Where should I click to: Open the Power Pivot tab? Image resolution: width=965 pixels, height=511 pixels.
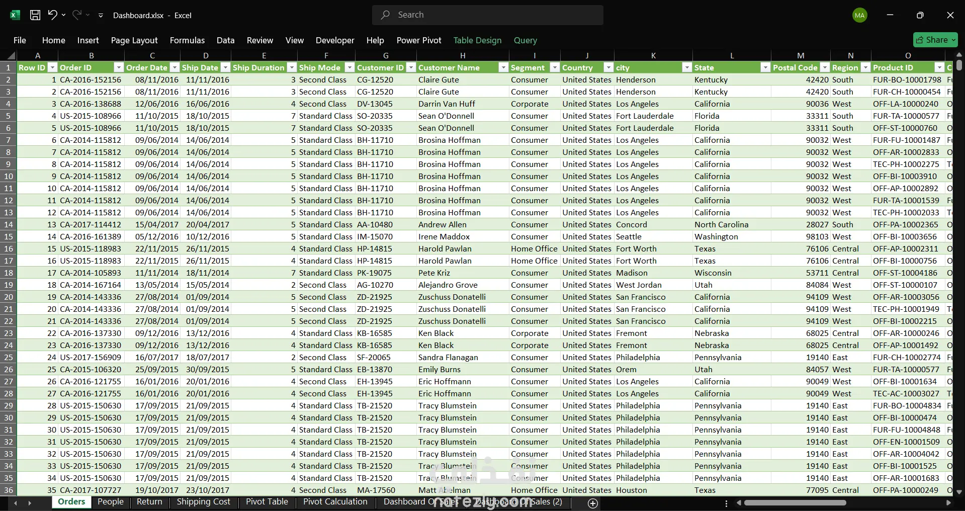coord(419,40)
